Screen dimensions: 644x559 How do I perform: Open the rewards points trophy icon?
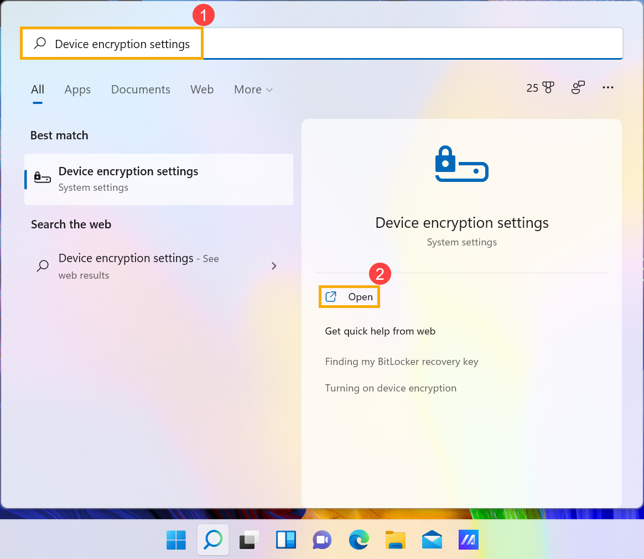click(548, 87)
